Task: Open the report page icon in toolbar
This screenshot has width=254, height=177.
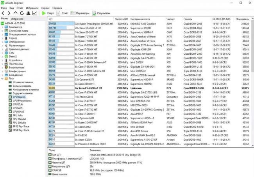Action: (x=58, y=13)
